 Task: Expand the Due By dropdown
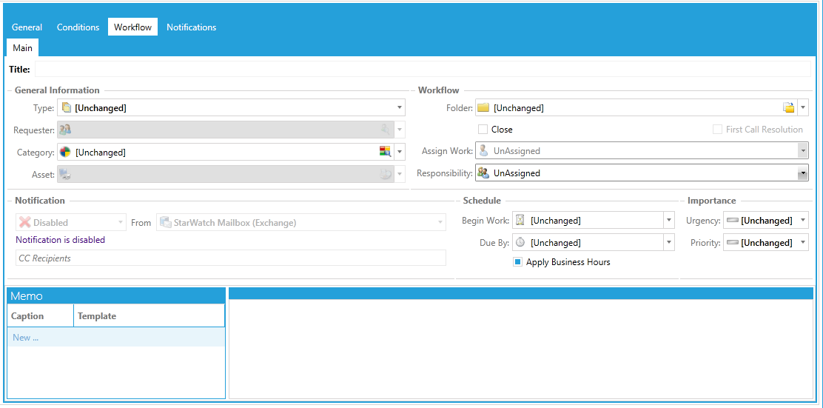(x=669, y=243)
